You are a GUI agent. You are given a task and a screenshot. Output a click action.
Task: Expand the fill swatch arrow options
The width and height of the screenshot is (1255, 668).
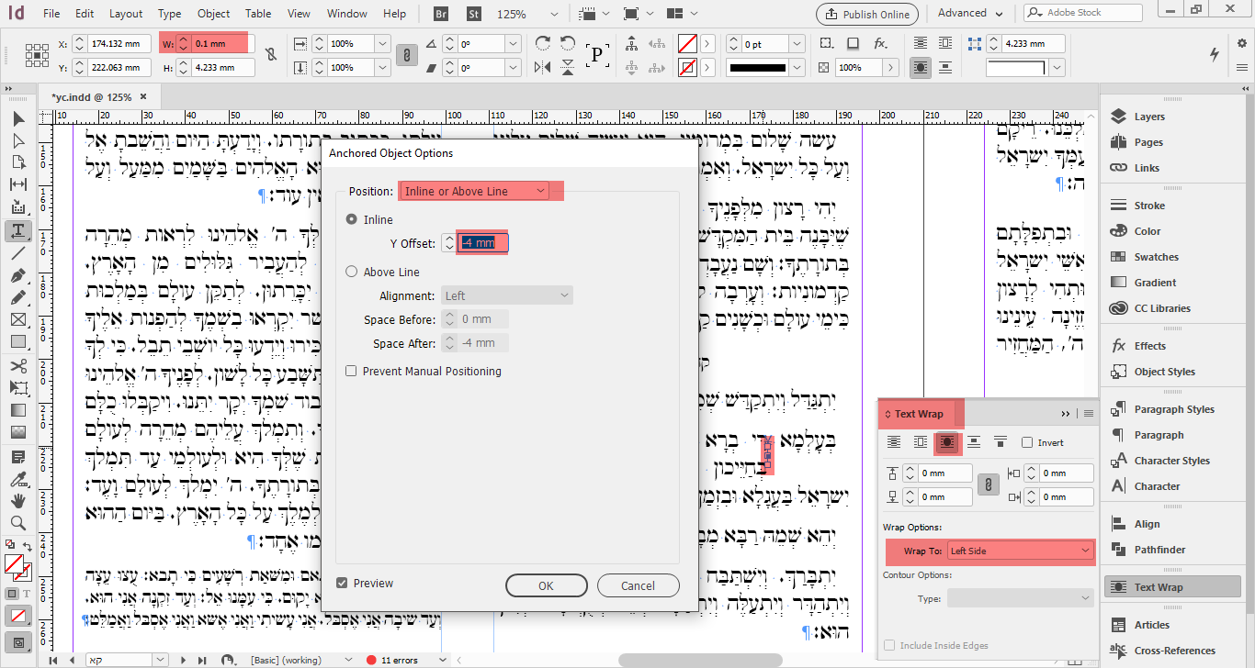coord(707,44)
